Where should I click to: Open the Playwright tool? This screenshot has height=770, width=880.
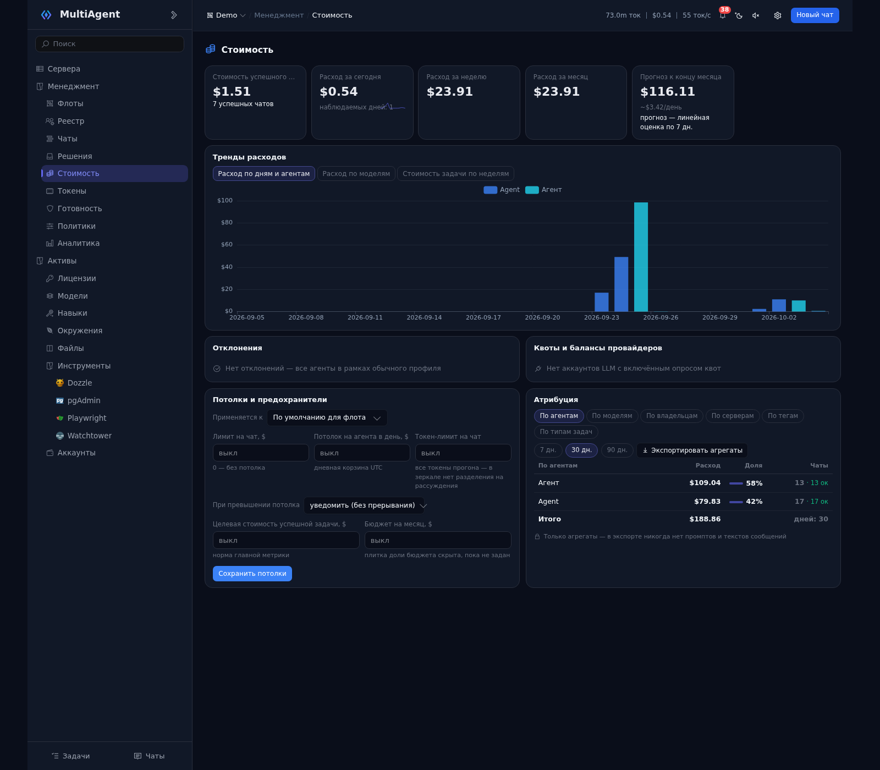tap(81, 418)
